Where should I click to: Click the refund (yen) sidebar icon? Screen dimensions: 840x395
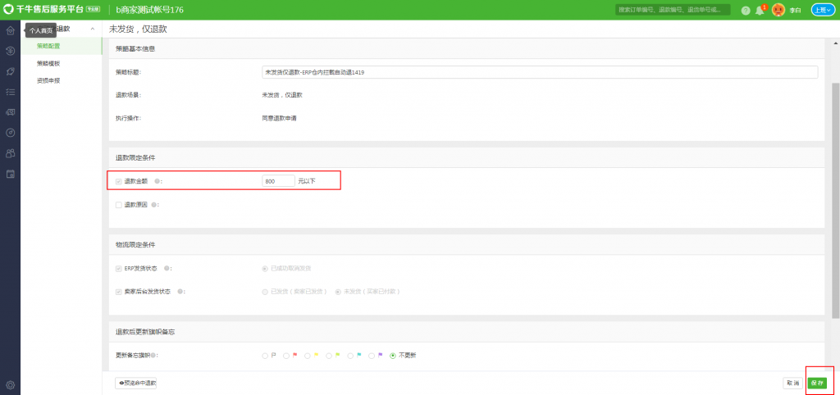10,51
